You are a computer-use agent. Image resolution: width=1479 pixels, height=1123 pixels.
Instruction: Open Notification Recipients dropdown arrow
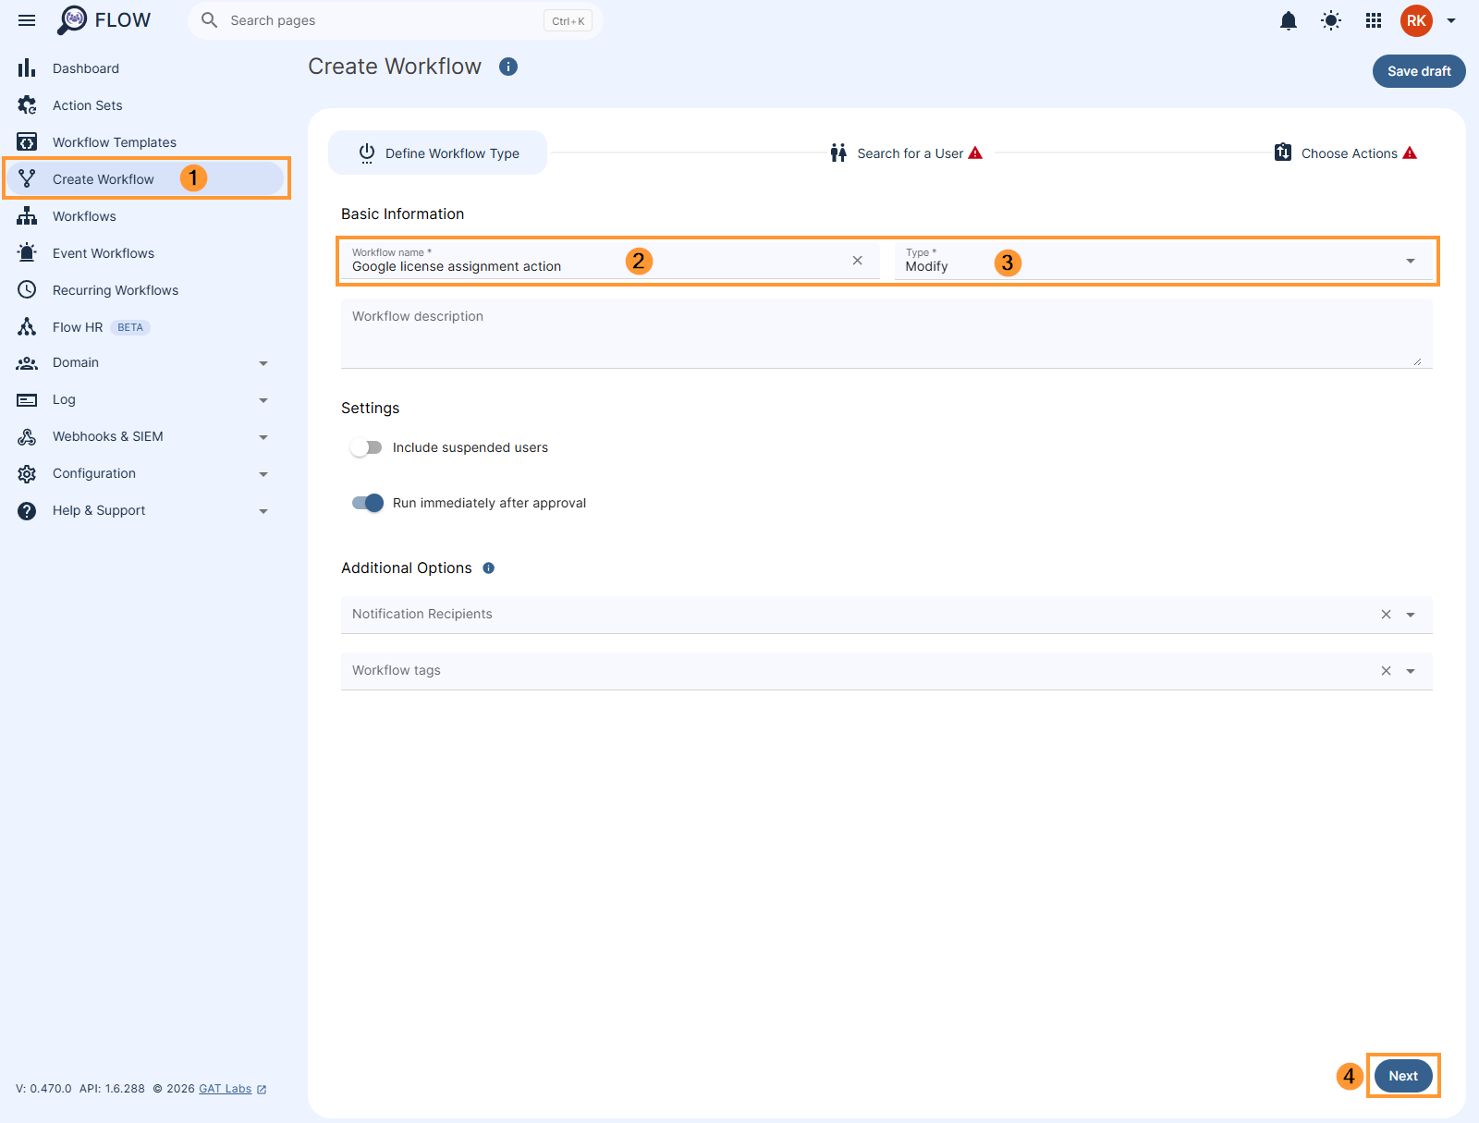click(1411, 615)
